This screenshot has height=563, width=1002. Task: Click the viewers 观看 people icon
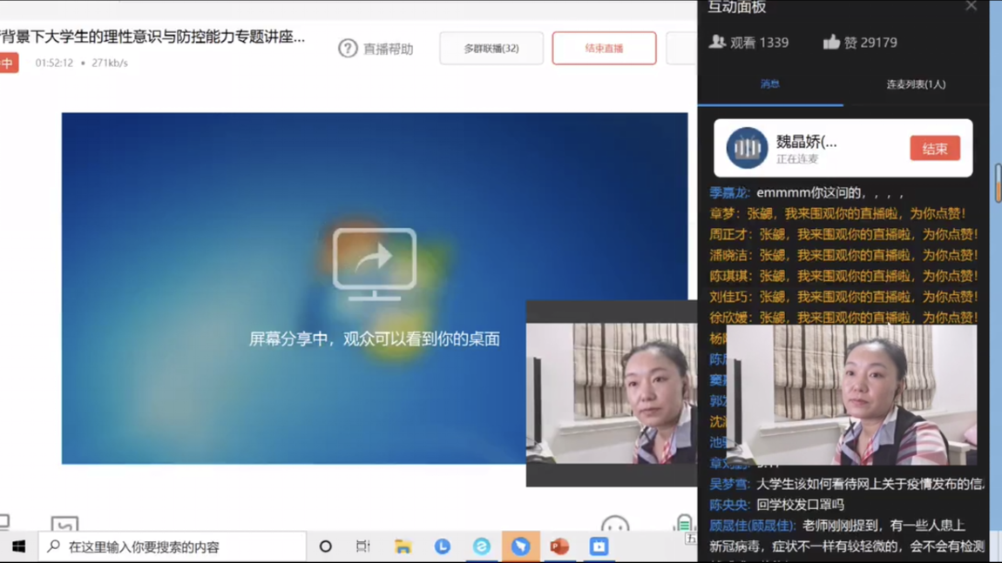pyautogui.click(x=717, y=42)
